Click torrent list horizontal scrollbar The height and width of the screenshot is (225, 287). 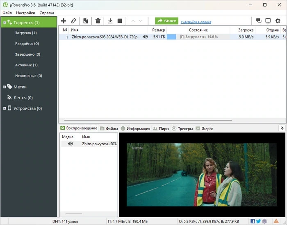[x=148, y=120]
